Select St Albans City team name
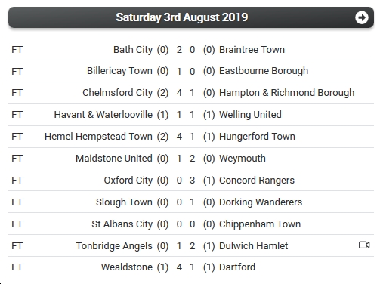 122,224
